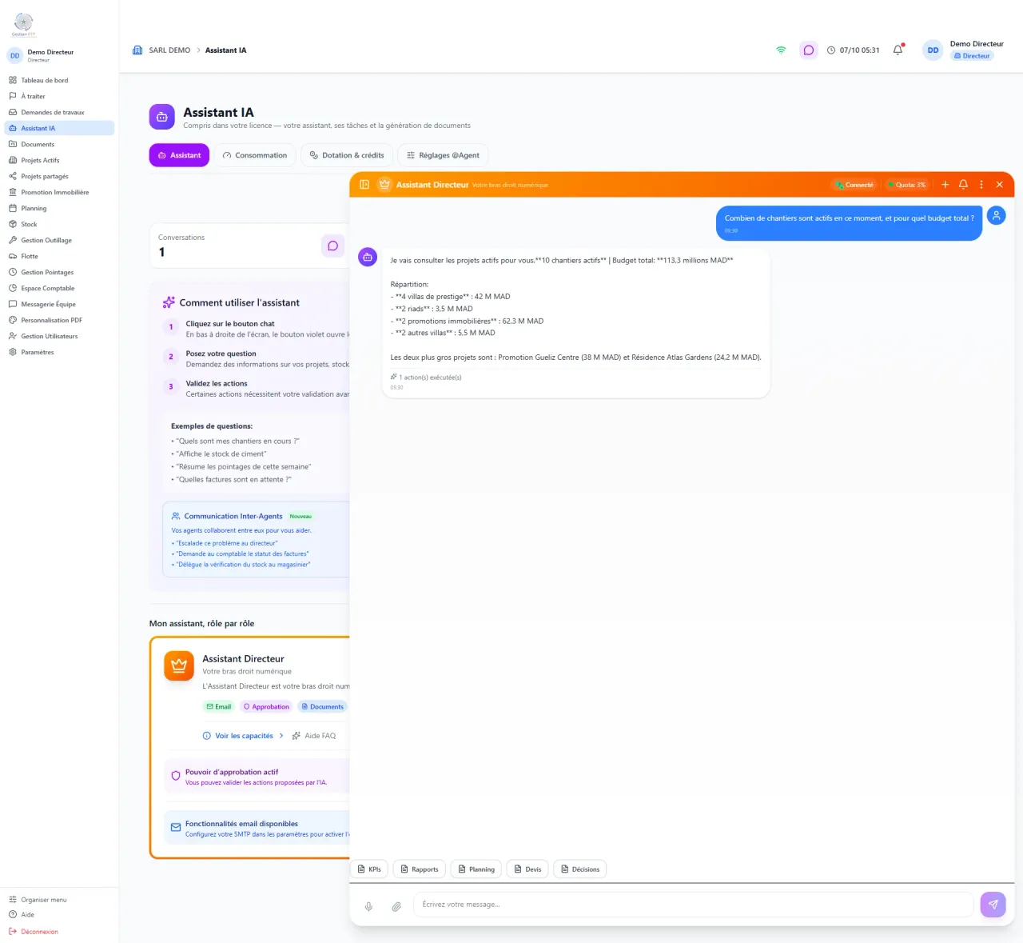This screenshot has height=943, width=1023.
Task: Click the microphone icon in the chat input bar
Action: point(368,906)
